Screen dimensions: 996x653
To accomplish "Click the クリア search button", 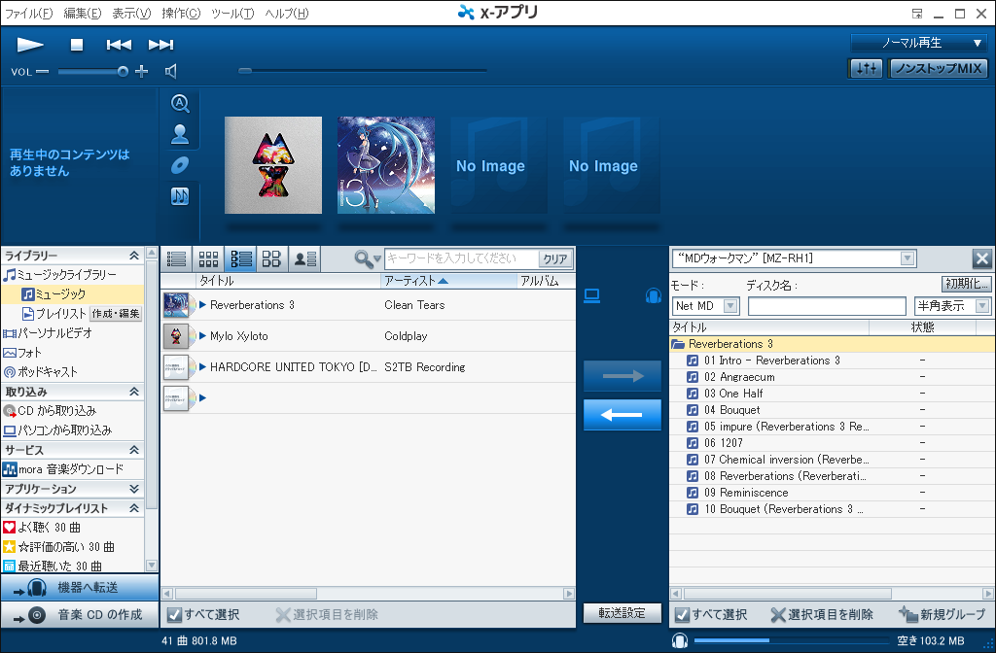I will click(555, 258).
